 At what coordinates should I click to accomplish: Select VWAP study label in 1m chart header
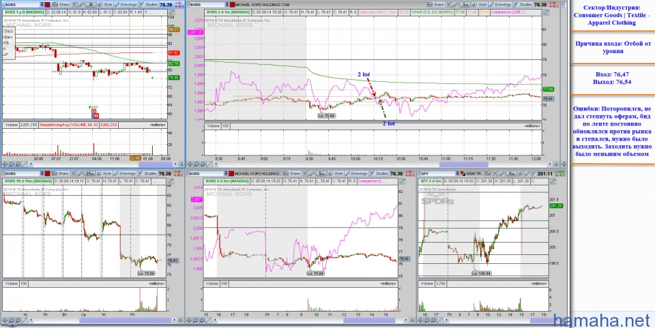pyautogui.click(x=432, y=12)
